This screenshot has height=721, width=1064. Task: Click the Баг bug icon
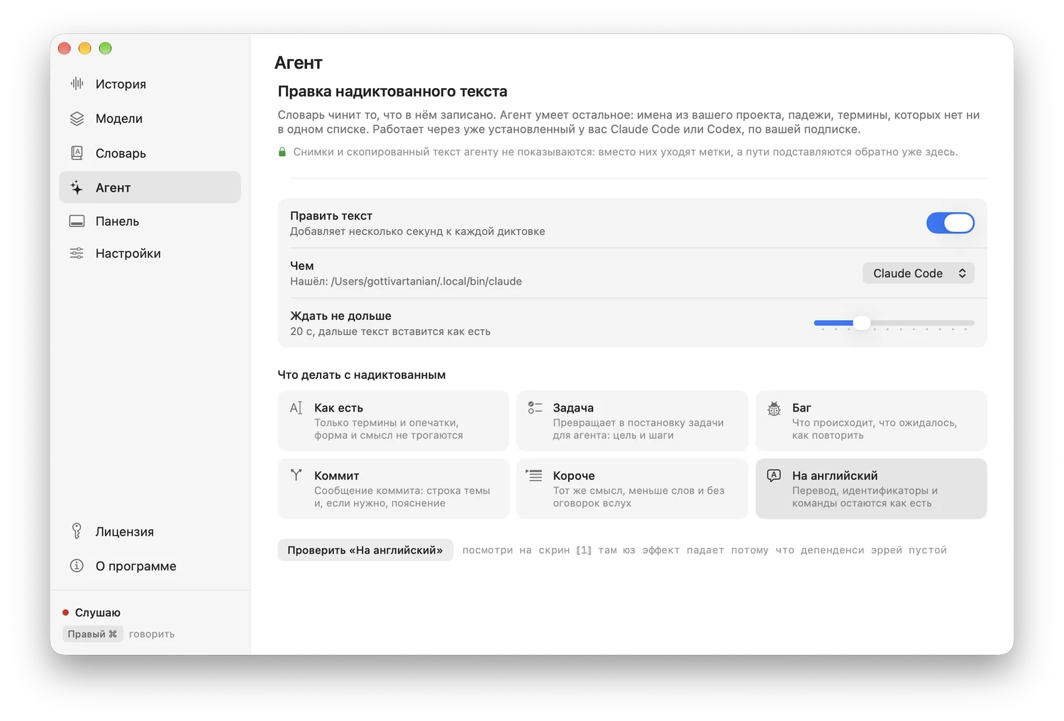click(774, 408)
